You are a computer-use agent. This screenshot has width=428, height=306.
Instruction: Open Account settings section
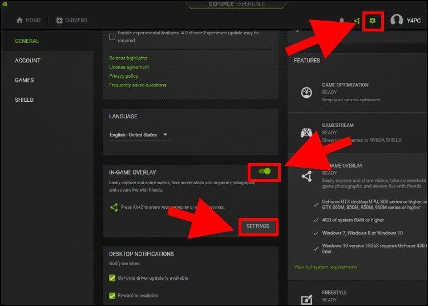(x=27, y=61)
